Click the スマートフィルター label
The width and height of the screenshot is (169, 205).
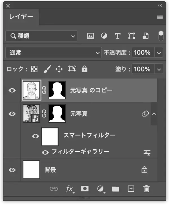[x=90, y=135]
